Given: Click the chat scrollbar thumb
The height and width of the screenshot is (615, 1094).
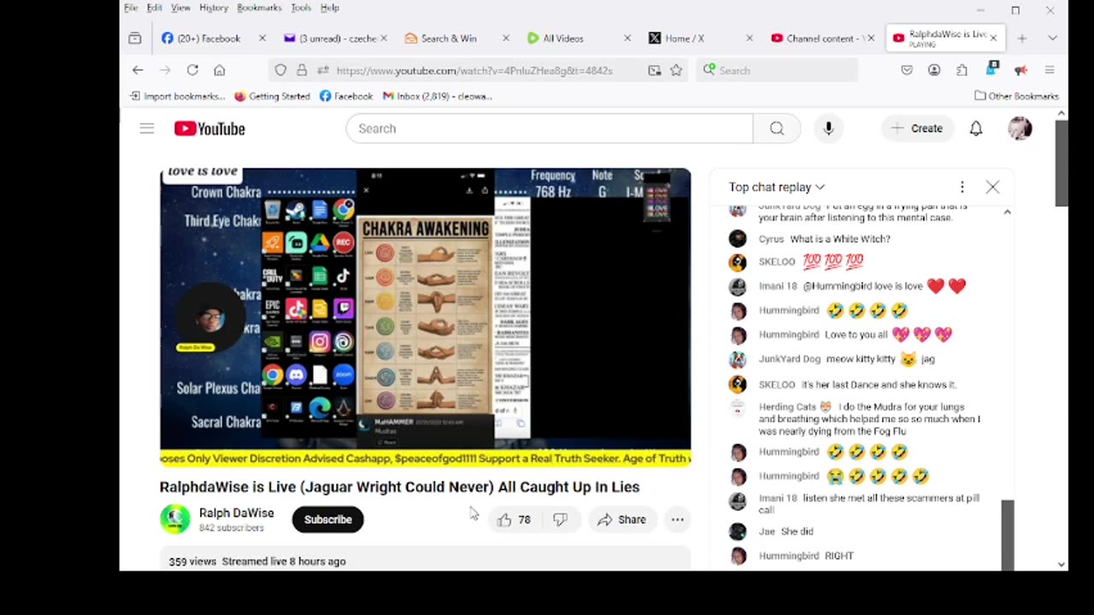Looking at the screenshot, I should (1009, 535).
